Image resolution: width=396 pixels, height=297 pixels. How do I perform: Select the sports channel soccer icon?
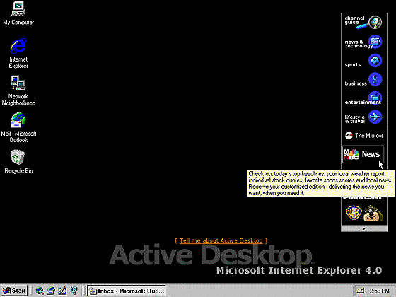(x=375, y=60)
